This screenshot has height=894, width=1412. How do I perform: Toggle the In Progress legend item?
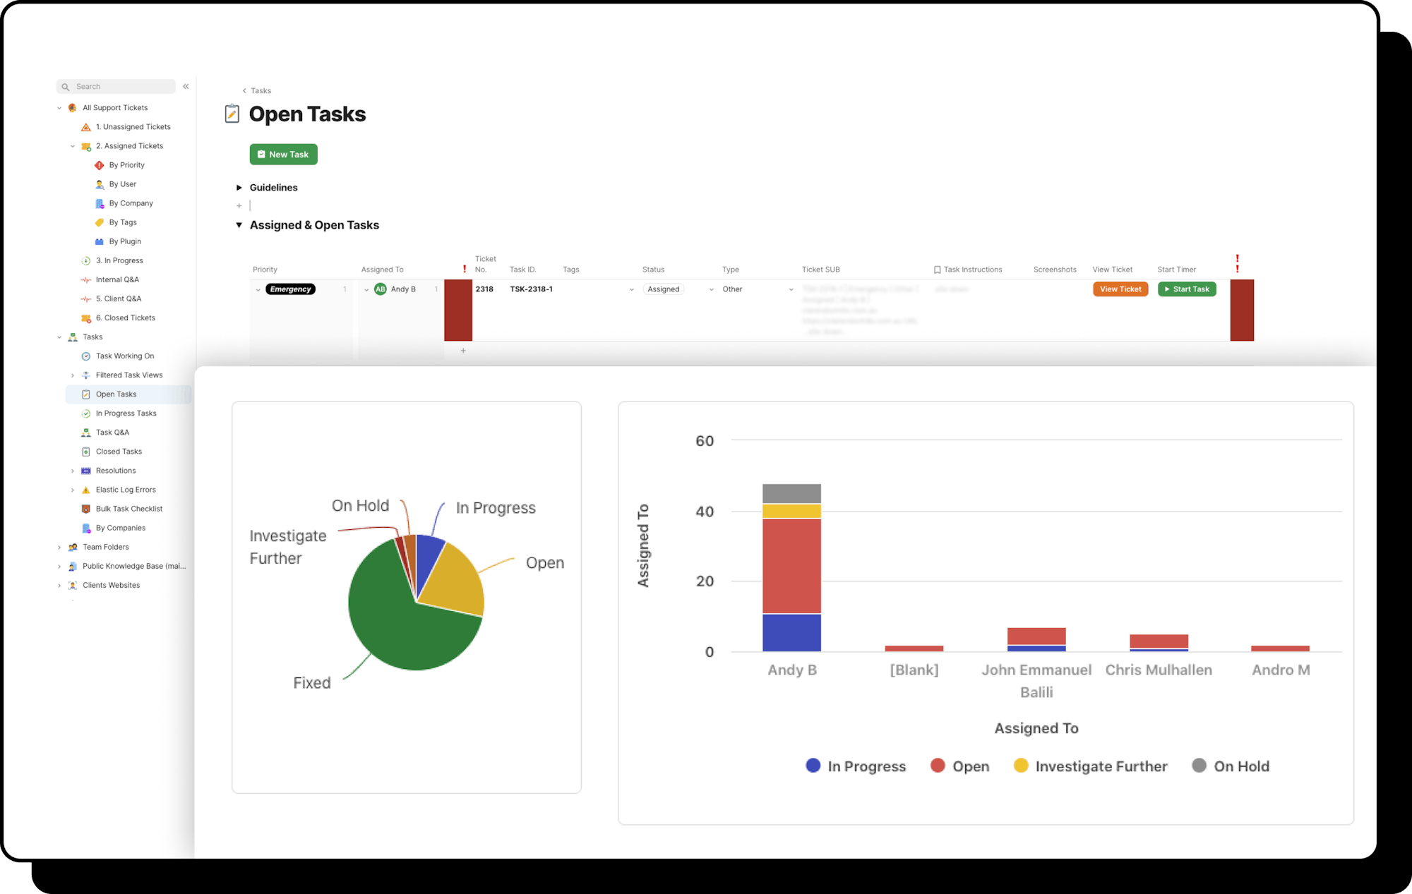855,766
